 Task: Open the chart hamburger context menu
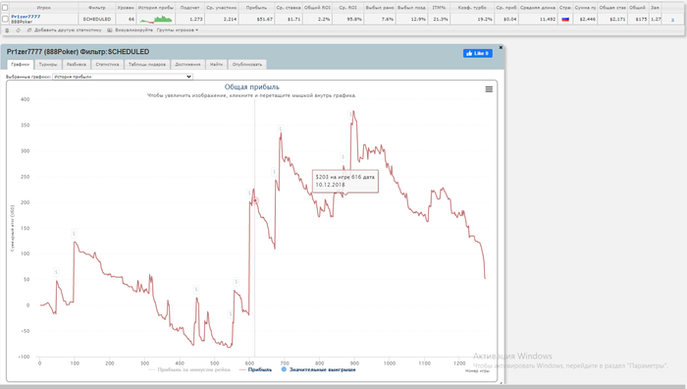489,89
